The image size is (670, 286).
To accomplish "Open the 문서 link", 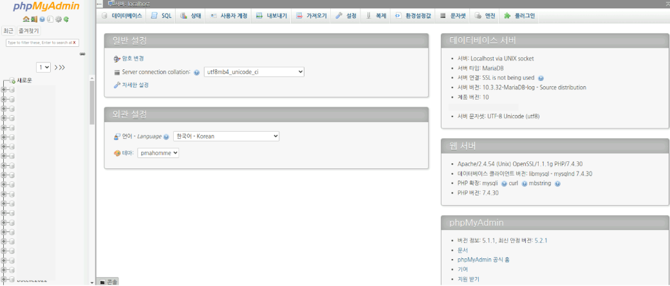I will point(462,250).
